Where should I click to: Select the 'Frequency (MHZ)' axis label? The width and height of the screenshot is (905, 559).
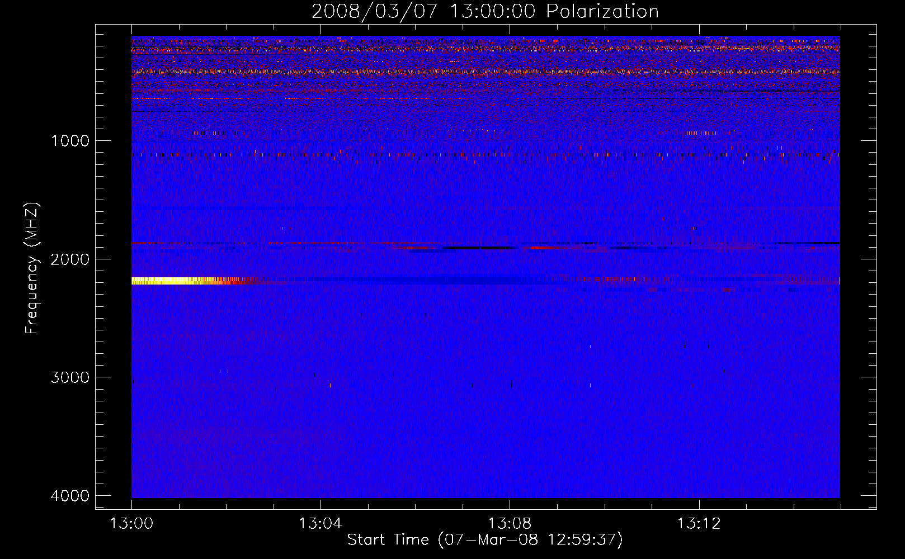(x=32, y=268)
